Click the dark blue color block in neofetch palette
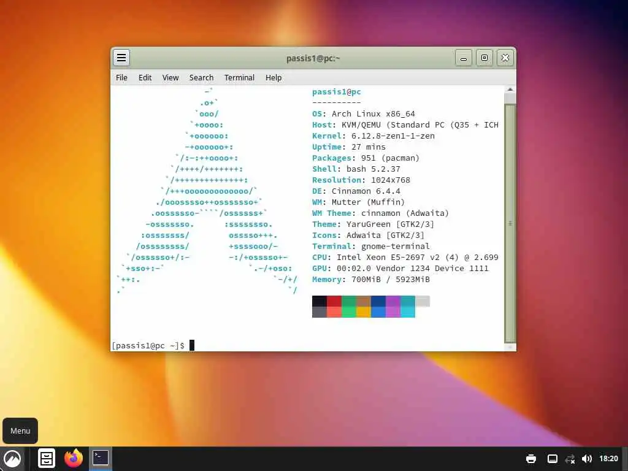 [378, 301]
